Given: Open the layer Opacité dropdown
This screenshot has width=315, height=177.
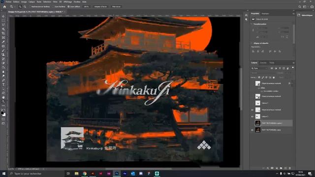Looking at the screenshot, I should 288,73.
